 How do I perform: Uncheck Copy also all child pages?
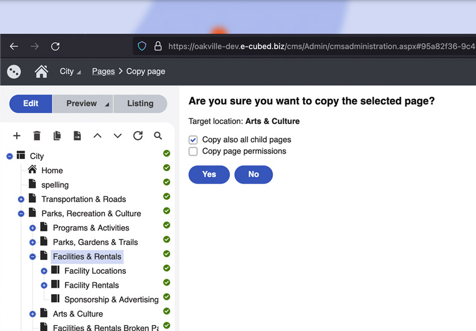coord(193,140)
